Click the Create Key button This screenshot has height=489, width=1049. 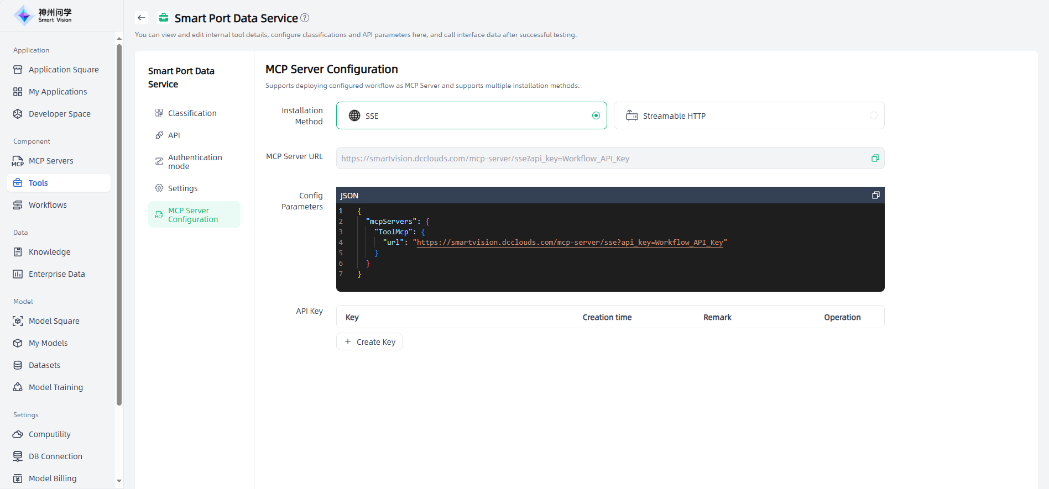click(x=369, y=342)
